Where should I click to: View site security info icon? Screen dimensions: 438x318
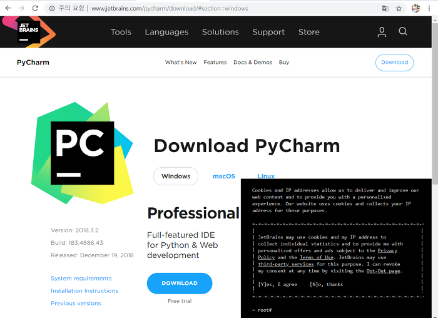(52, 8)
